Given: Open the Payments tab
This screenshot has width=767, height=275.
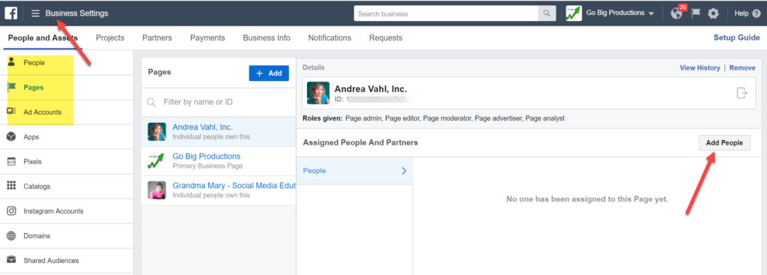Looking at the screenshot, I should pos(207,37).
